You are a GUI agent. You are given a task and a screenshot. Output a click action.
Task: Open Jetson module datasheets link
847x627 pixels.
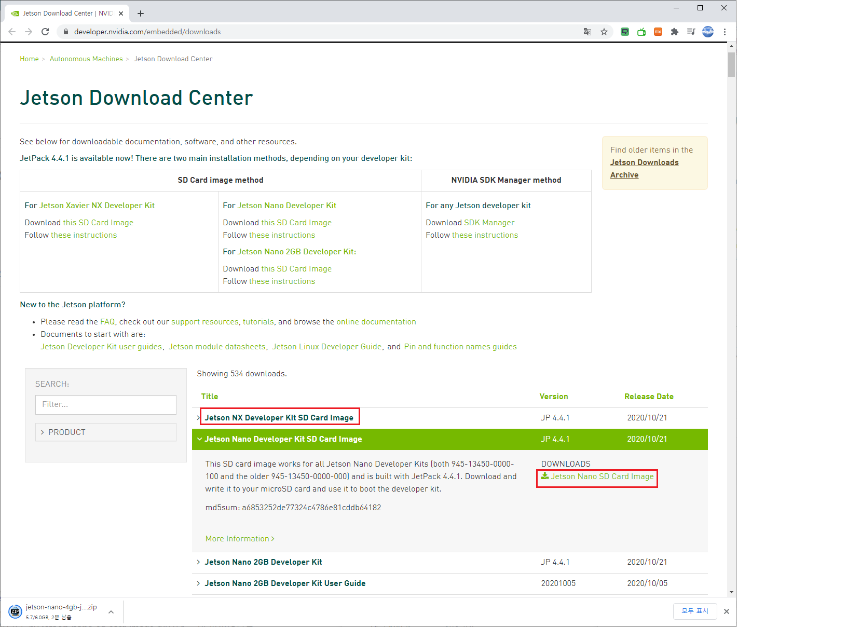[217, 347]
